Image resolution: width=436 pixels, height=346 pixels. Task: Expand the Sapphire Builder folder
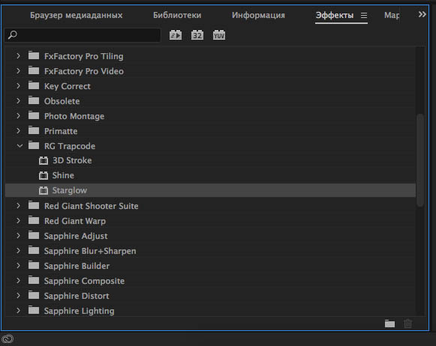(18, 266)
